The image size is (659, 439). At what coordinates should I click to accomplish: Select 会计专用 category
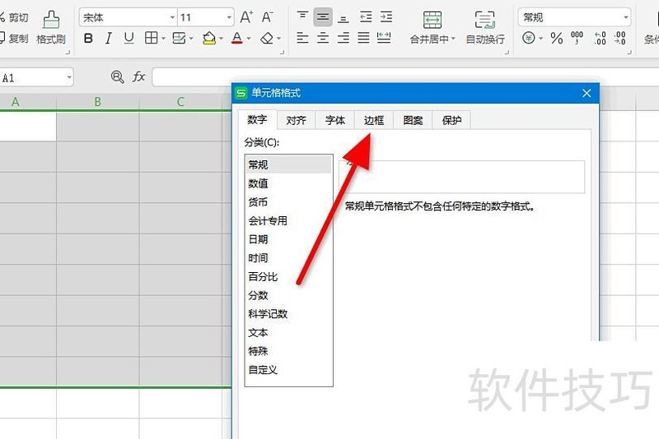289,220
